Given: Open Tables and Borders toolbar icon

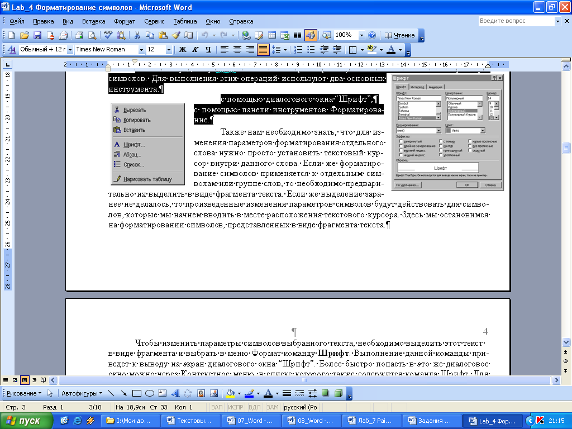Looking at the screenshot, I should (259, 35).
